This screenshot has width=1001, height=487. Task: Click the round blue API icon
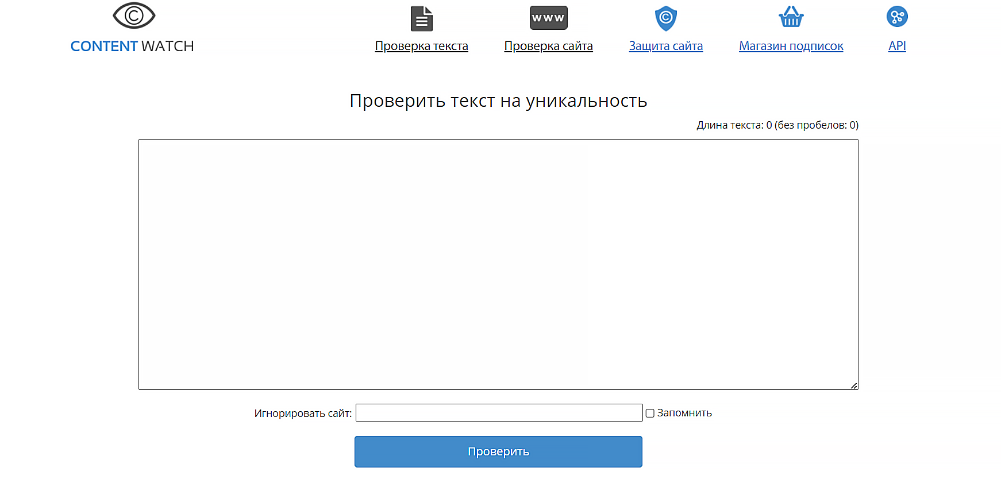point(897,17)
